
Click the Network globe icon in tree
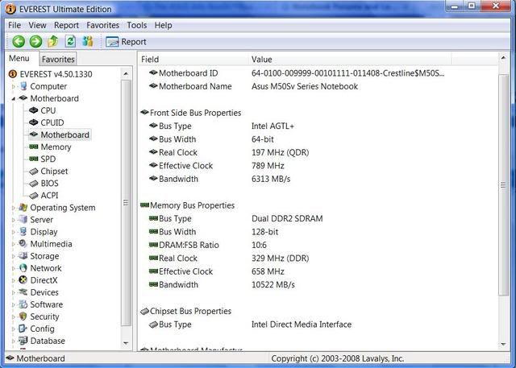pos(23,268)
